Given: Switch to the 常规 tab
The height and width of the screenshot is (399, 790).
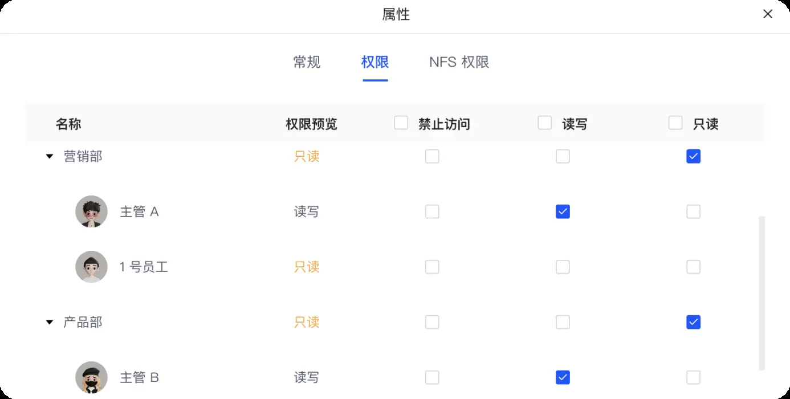Looking at the screenshot, I should click(x=307, y=62).
